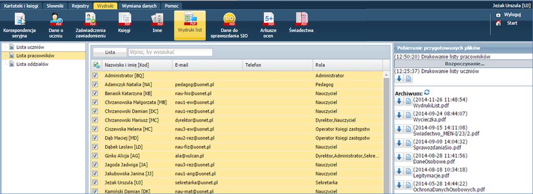Image resolution: width=533 pixels, height=194 pixels.
Task: Open Arkusze ocen printouts
Action: click(x=269, y=25)
